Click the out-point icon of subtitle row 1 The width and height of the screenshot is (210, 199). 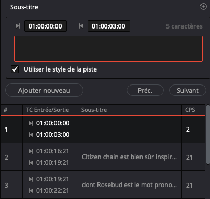(31, 135)
